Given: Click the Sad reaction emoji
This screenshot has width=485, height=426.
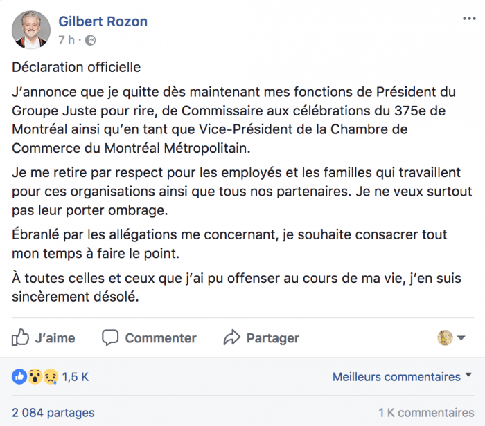Looking at the screenshot, I should [x=50, y=377].
